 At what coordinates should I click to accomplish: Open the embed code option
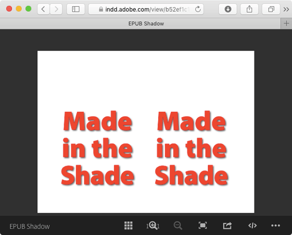point(252,226)
